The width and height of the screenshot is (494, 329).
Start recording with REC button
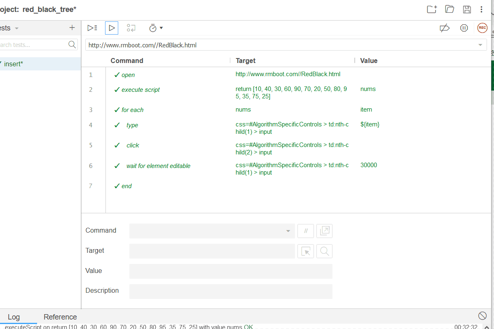(x=482, y=28)
